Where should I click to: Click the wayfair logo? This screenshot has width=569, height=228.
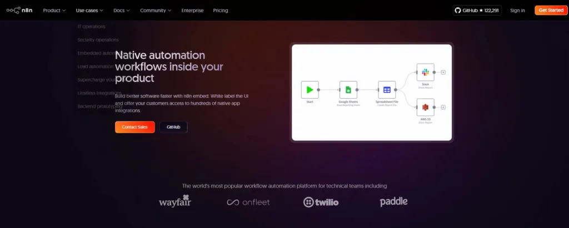(x=175, y=201)
